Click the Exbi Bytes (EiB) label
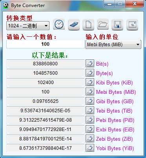 click(x=115, y=129)
